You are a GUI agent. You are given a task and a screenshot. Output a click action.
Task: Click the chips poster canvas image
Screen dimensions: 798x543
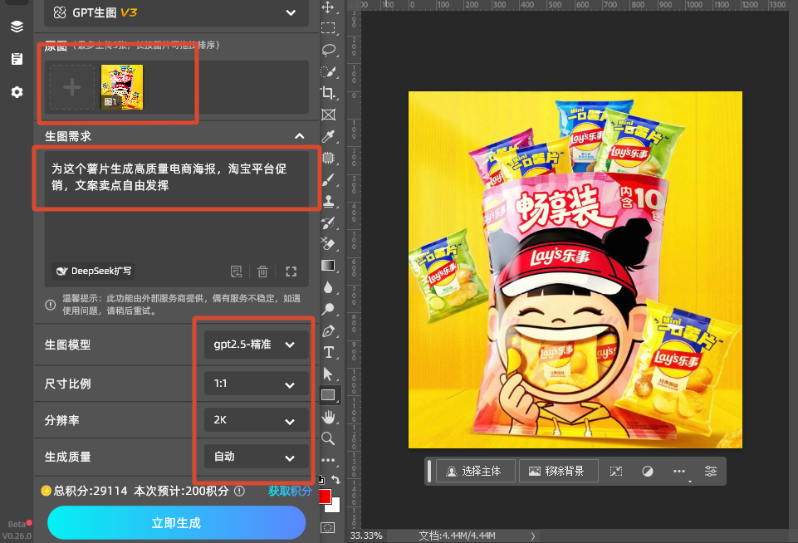pyautogui.click(x=575, y=270)
